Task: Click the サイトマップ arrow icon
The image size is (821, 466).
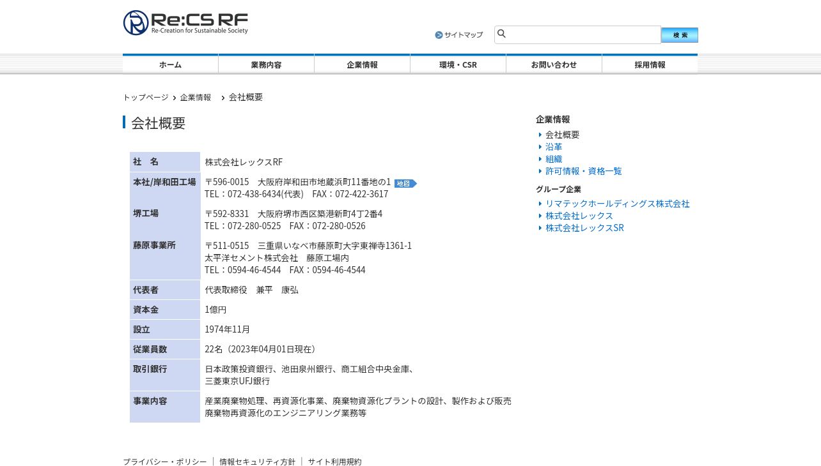Action: (439, 35)
